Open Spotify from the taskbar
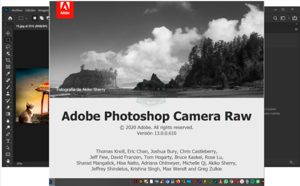The height and width of the screenshot is (186, 300). click(252, 181)
